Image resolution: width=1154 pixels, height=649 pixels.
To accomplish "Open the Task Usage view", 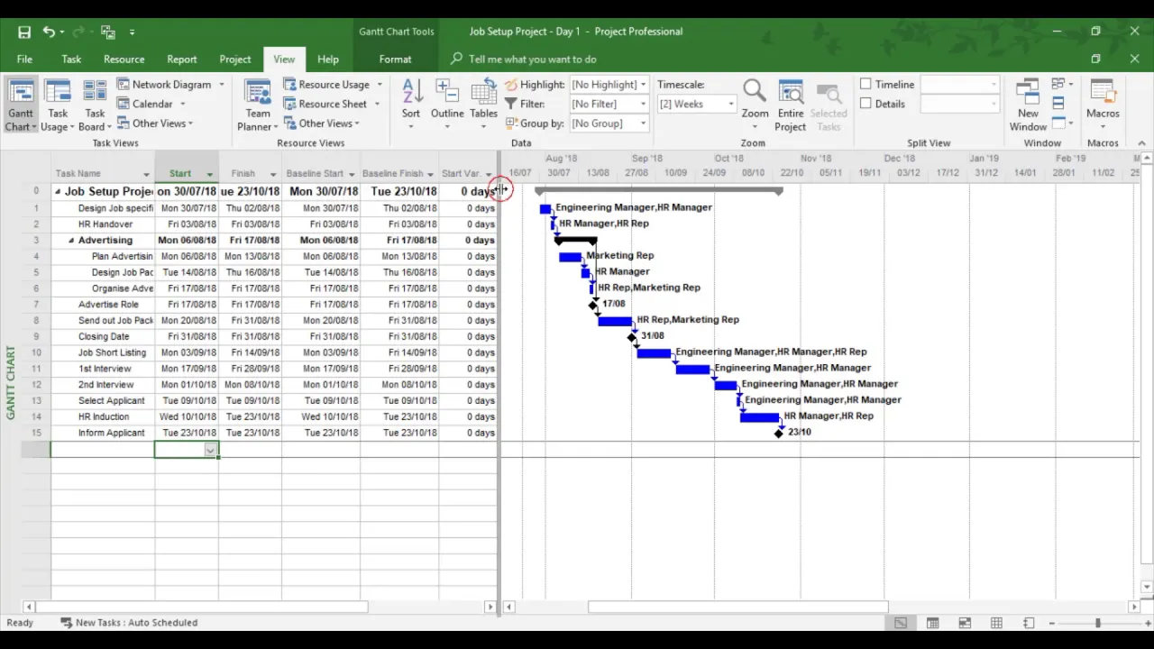I will 58,105.
